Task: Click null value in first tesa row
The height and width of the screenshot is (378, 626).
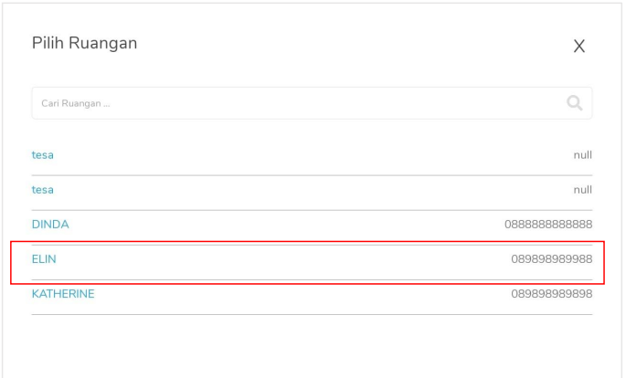Action: pos(582,155)
